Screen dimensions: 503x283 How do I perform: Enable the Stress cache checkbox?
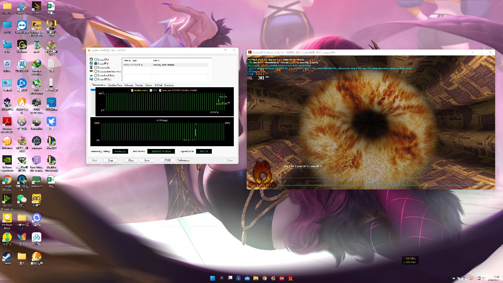click(95, 67)
